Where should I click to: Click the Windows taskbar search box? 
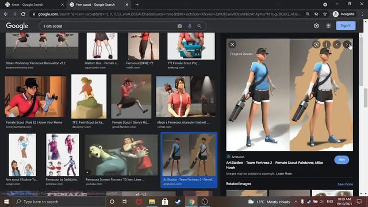[59, 202]
